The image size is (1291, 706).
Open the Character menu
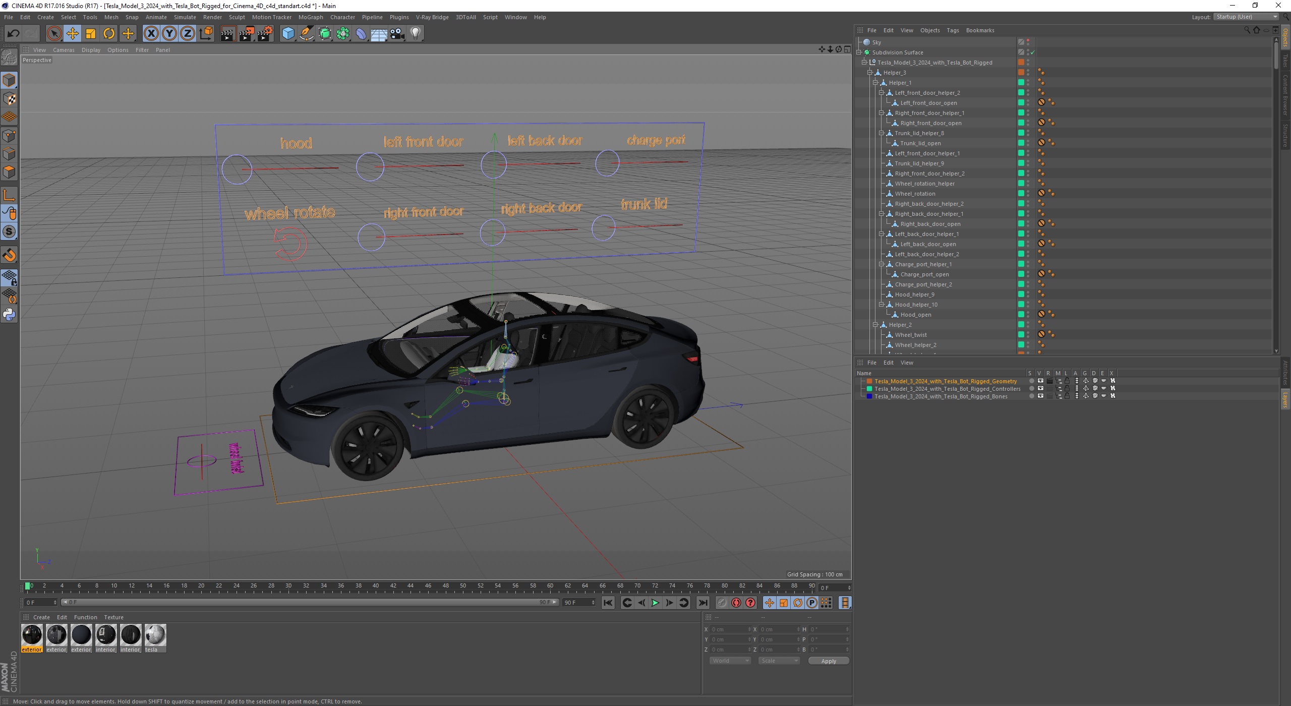click(342, 17)
